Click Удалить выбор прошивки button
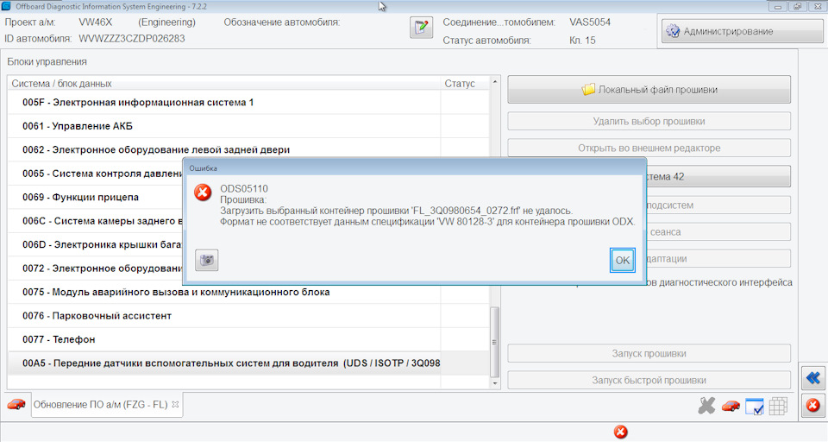The height and width of the screenshot is (442, 828). pyautogui.click(x=649, y=121)
